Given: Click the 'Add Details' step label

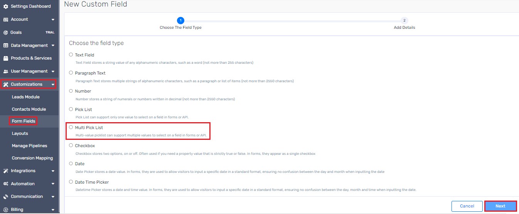Looking at the screenshot, I should coord(404,28).
